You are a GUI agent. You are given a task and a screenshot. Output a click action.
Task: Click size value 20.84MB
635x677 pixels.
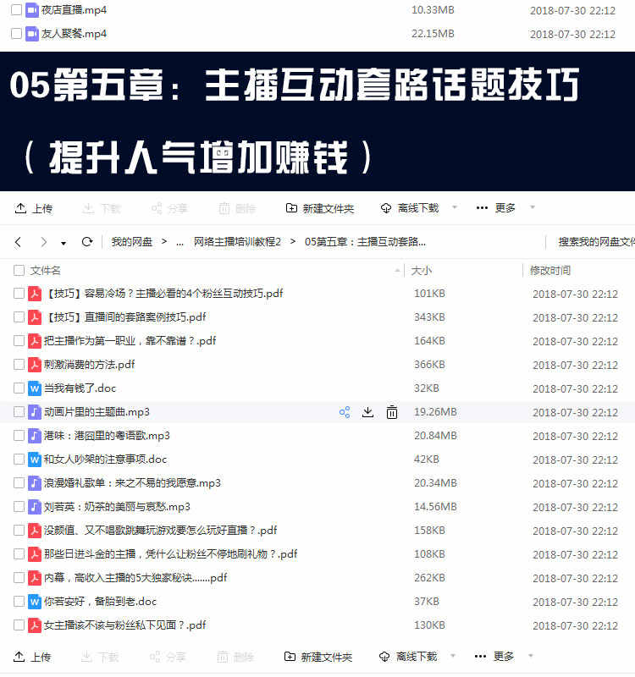(x=435, y=436)
